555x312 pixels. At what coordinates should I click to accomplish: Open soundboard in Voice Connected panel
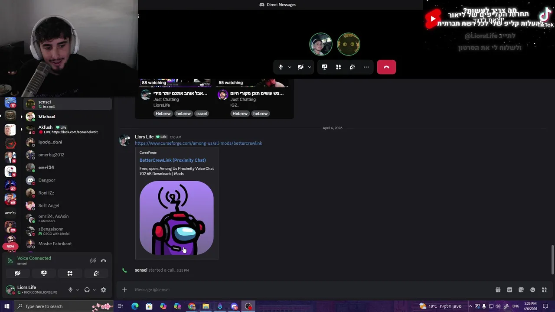tap(96, 273)
